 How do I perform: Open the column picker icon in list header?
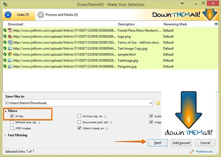(x=216, y=24)
